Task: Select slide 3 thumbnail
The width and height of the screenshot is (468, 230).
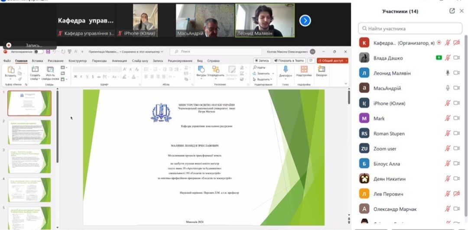Action: (x=29, y=161)
